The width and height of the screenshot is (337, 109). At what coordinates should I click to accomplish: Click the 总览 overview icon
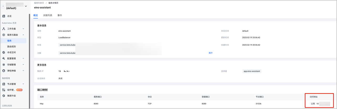coord(4,16)
